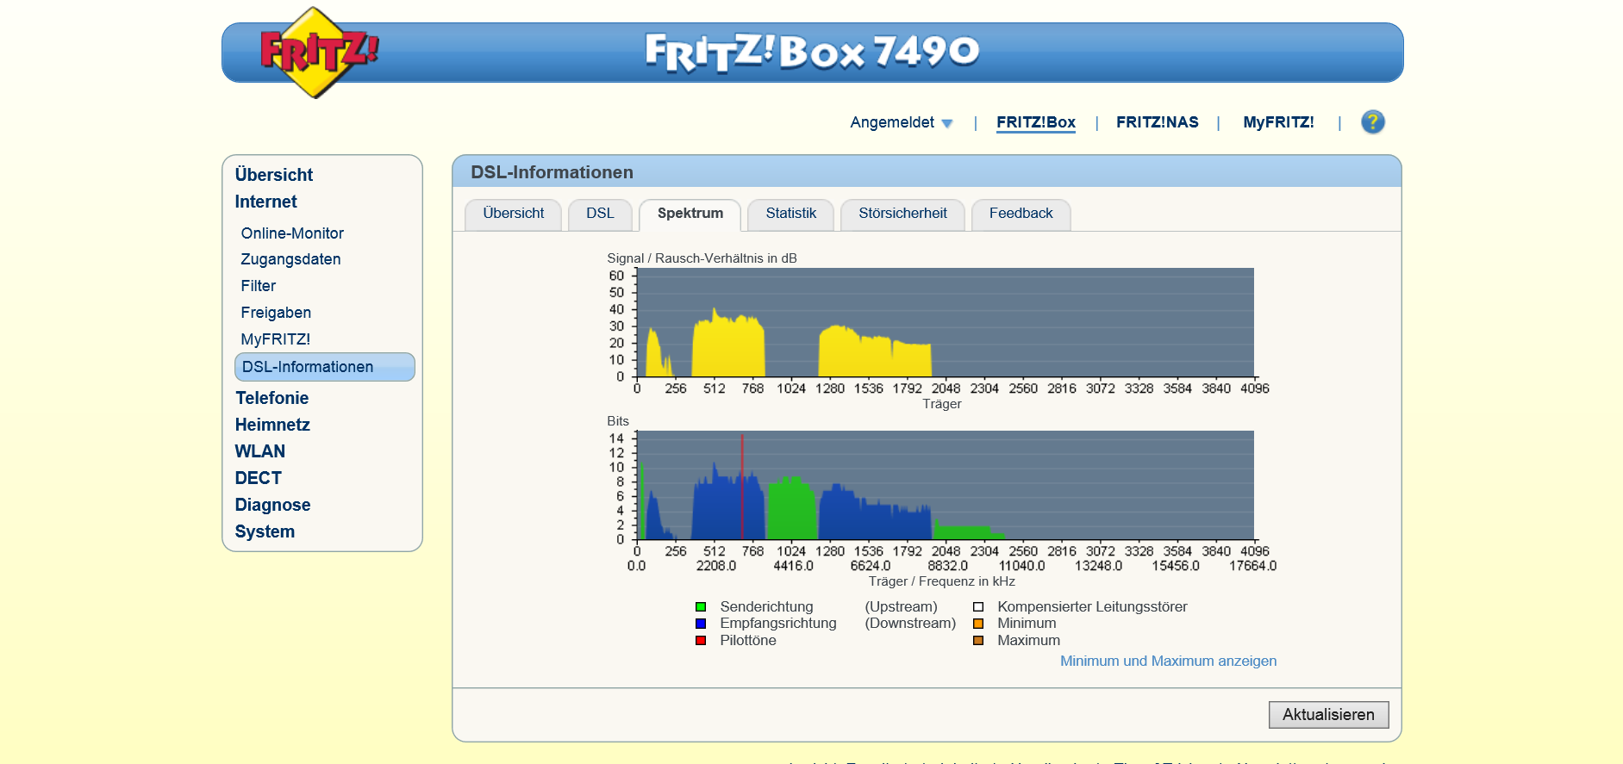Click the green Senderichtung legend swatch

[x=701, y=607]
